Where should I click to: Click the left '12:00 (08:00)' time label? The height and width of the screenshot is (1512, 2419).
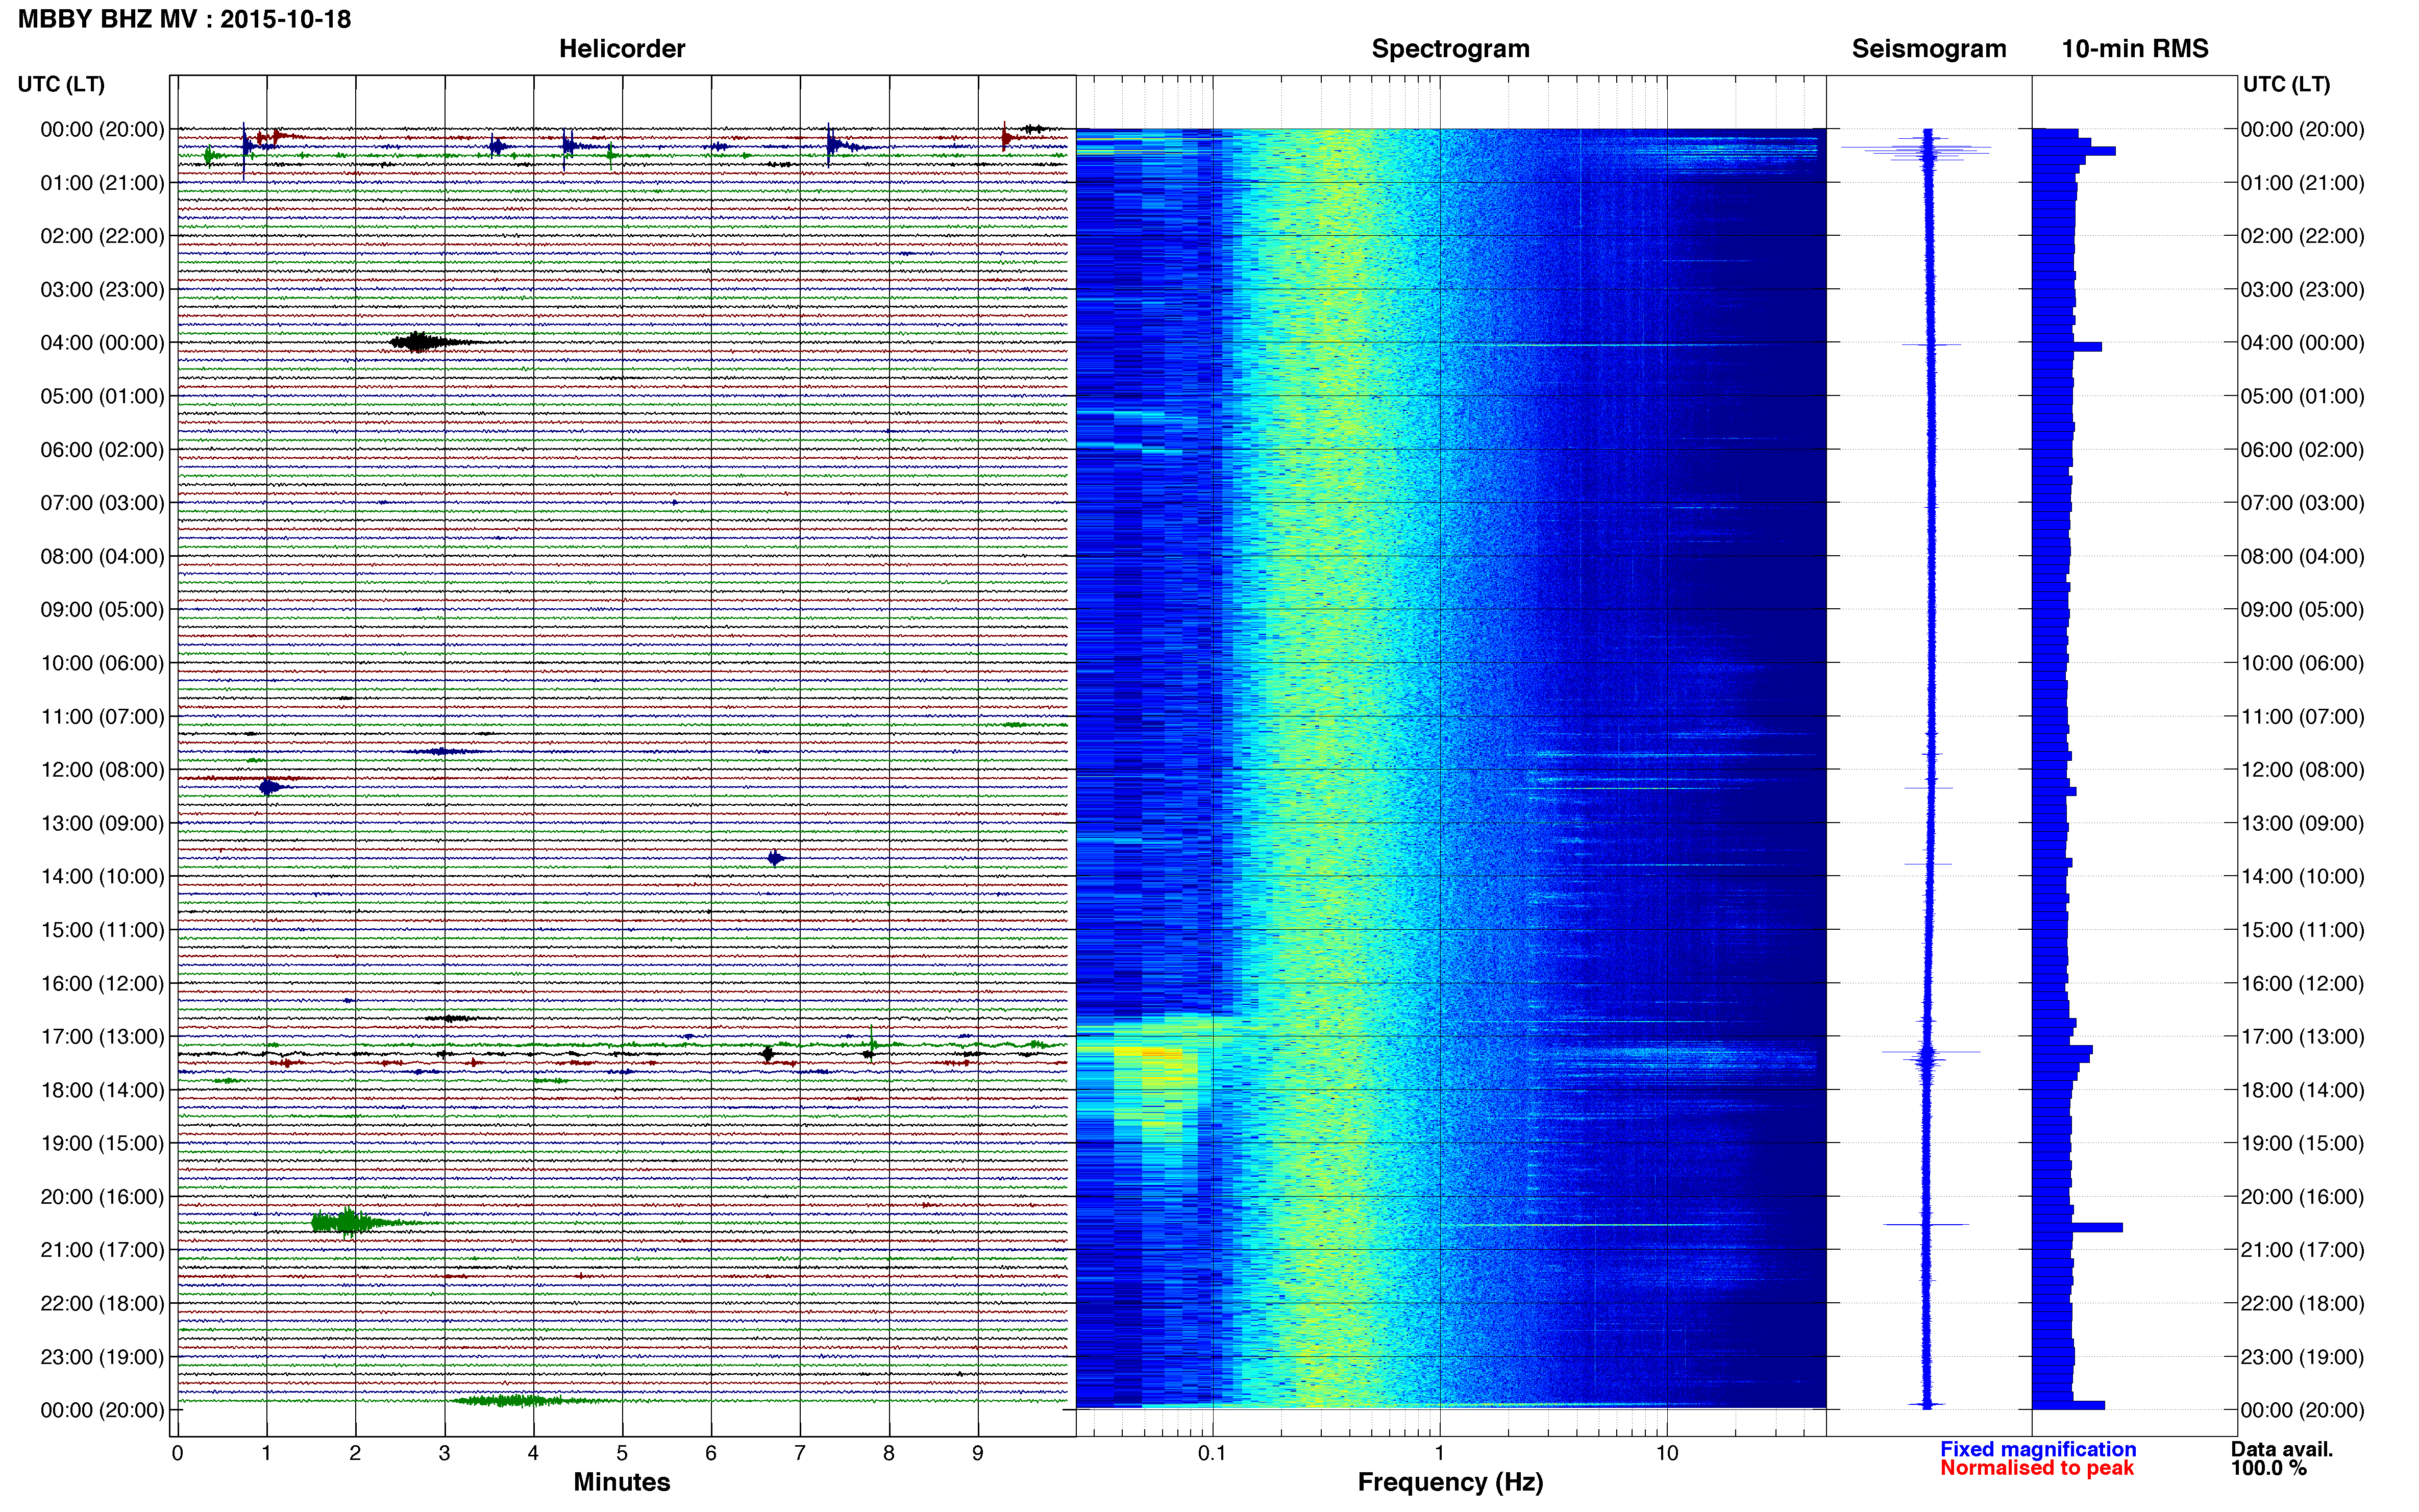[102, 770]
